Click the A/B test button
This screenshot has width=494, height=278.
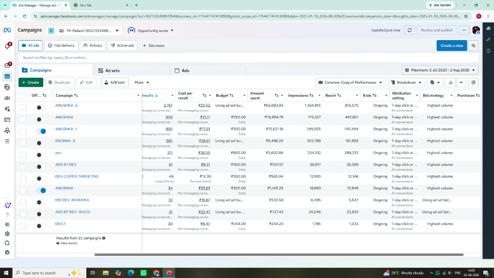(x=115, y=83)
